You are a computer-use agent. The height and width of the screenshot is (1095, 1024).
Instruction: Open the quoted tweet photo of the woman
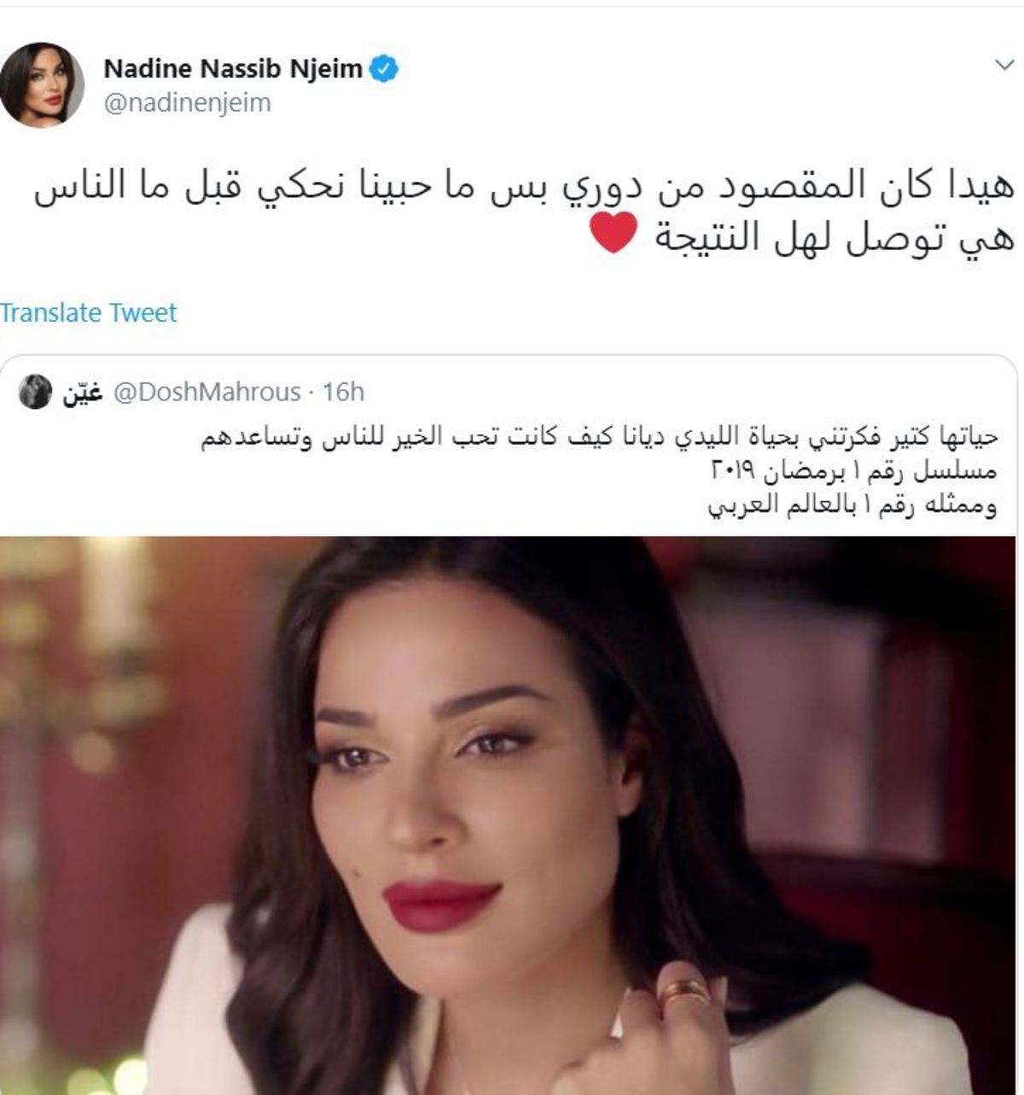click(x=508, y=815)
